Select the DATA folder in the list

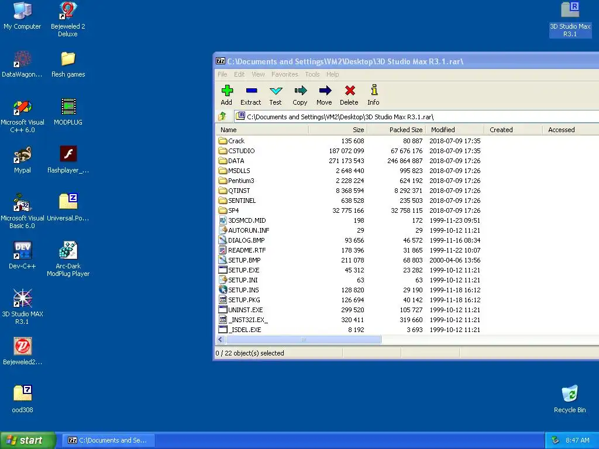point(231,161)
